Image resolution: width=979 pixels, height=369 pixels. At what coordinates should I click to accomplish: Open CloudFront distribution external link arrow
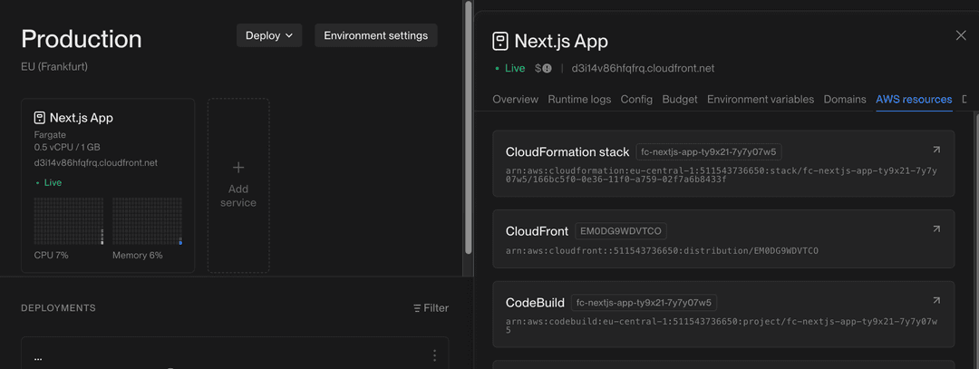point(935,229)
